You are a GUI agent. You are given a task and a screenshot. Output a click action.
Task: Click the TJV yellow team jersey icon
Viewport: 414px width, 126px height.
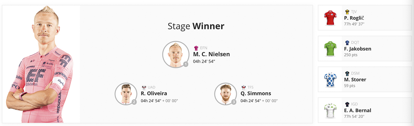pos(347,12)
